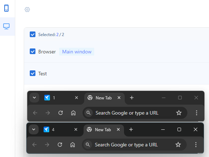The image size is (209, 157).
Task: Click home icon in browser window 4
Action: [x=73, y=145]
